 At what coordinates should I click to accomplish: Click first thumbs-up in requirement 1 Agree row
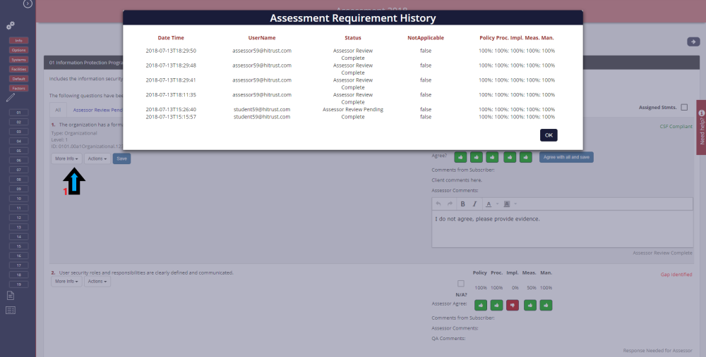point(460,157)
